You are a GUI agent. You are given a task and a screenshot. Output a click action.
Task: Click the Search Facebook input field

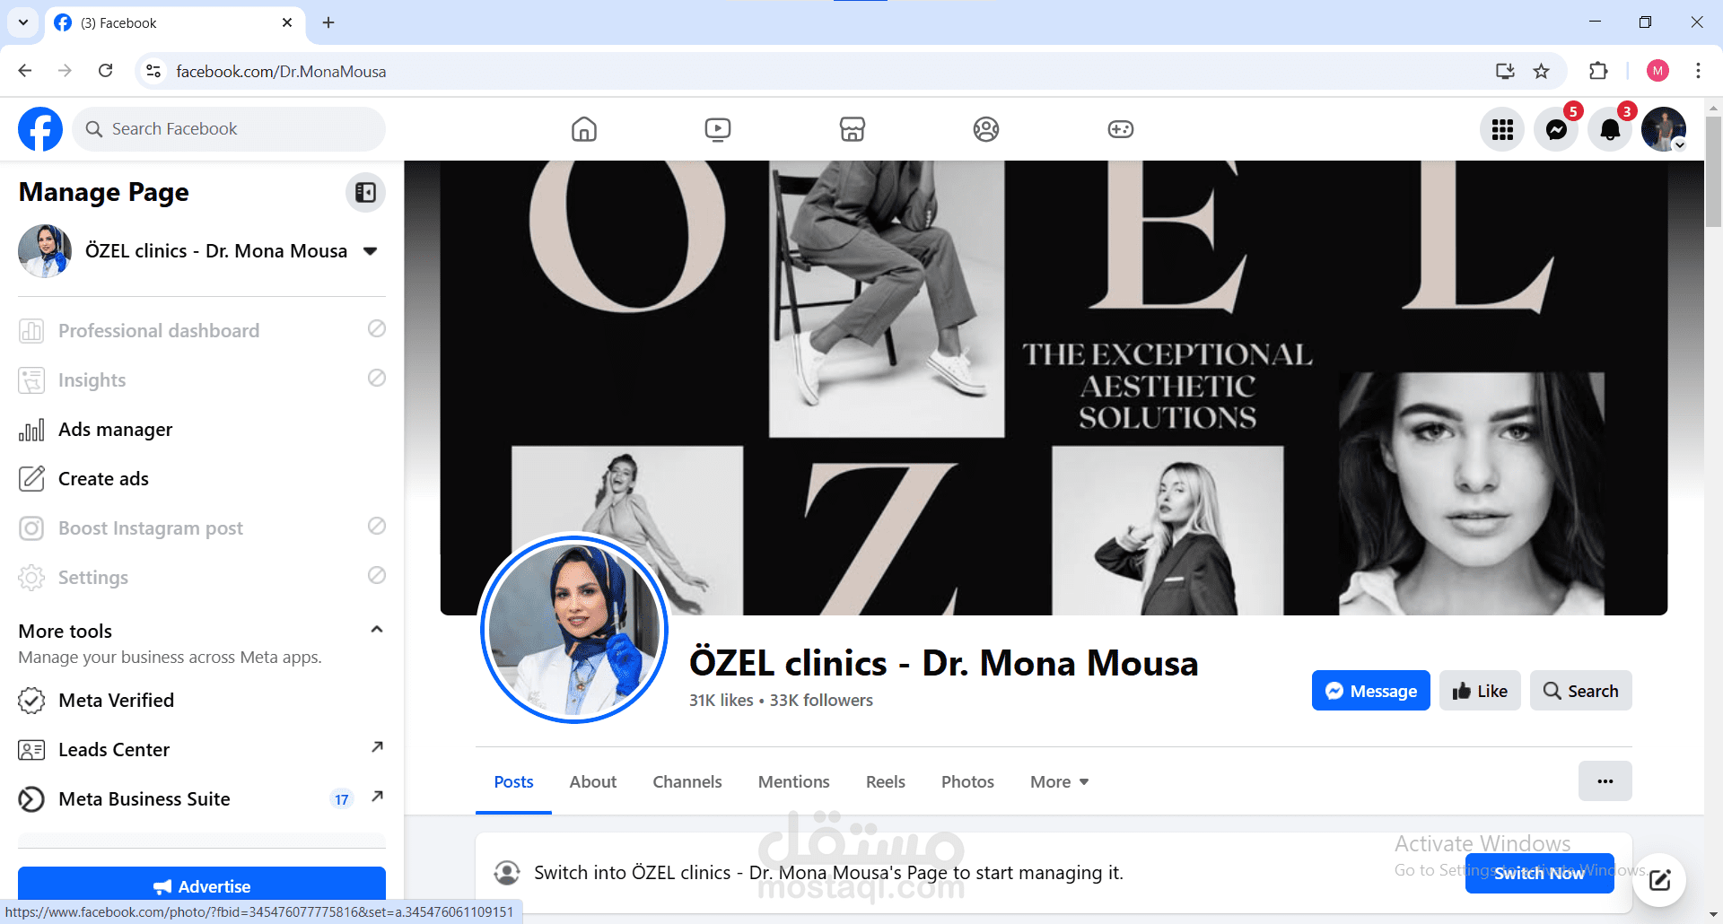[x=229, y=129]
